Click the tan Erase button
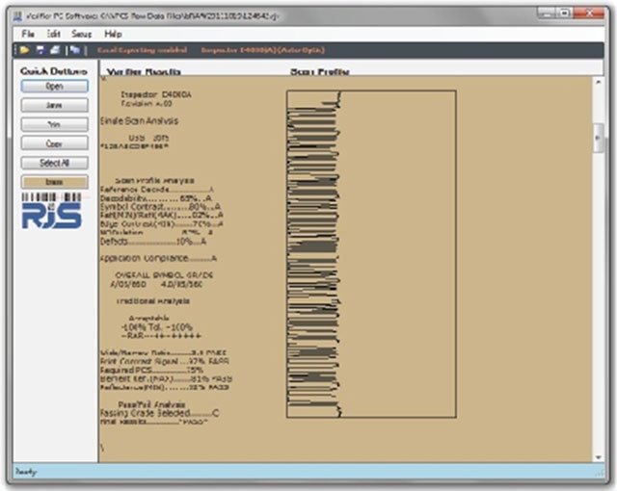617x491 pixels. pyautogui.click(x=54, y=182)
